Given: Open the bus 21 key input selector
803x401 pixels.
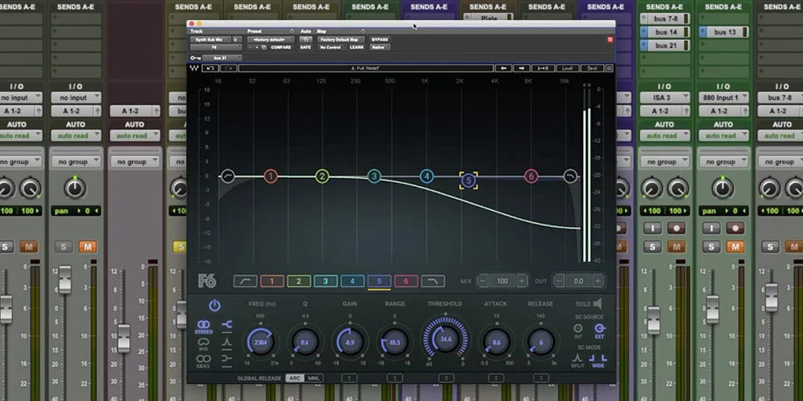Looking at the screenshot, I should pyautogui.click(x=222, y=58).
